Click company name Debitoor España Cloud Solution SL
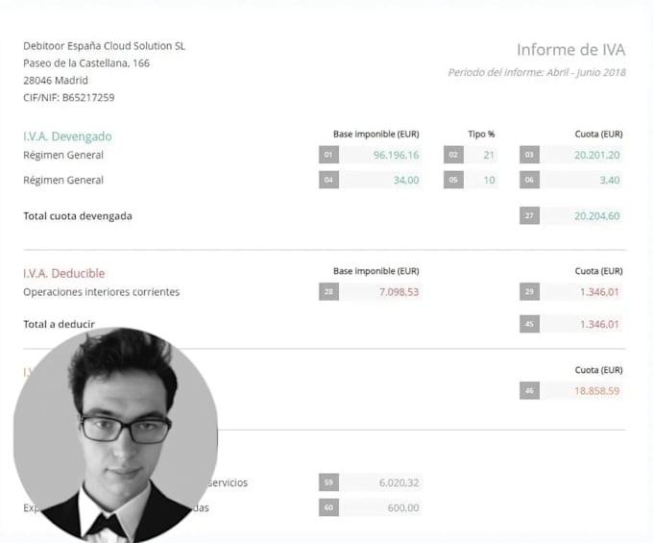Screen dimensions: 653x543 click(x=104, y=46)
